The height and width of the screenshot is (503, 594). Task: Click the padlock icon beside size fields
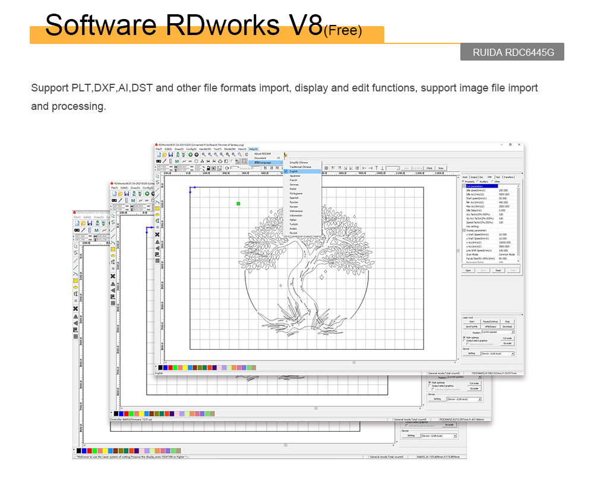[208, 168]
